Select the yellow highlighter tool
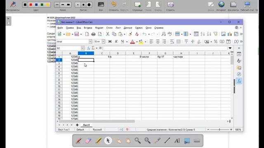Image resolution: width=264 pixels, height=148 pixels. point(98,141)
